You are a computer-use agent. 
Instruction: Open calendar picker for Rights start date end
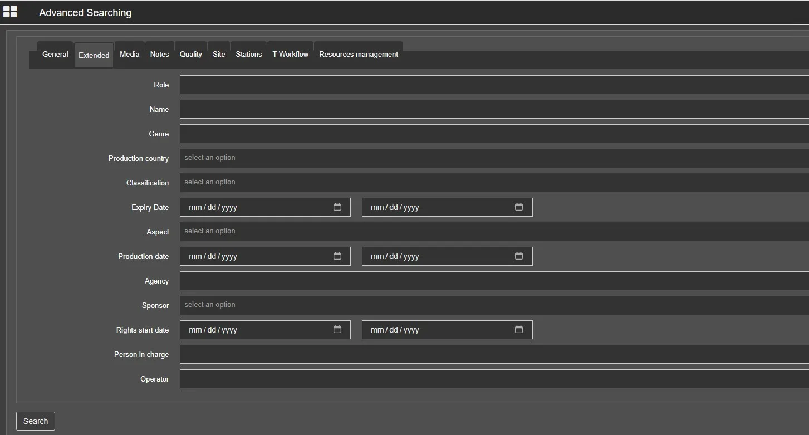(518, 330)
